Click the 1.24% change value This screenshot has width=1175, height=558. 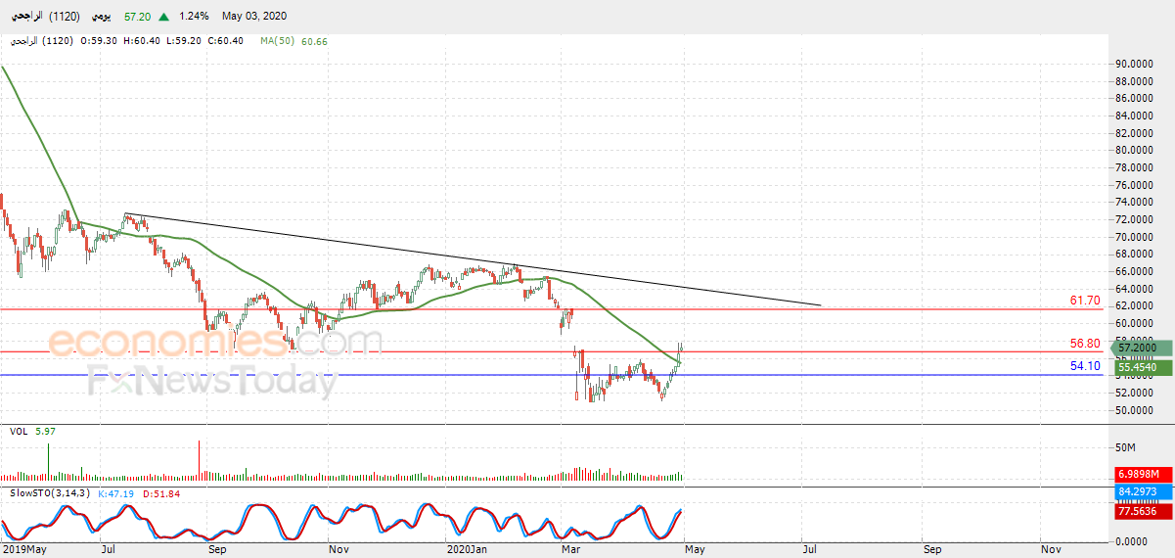click(x=194, y=17)
